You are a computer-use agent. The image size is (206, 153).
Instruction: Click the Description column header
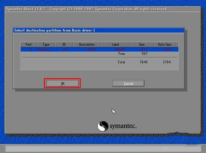point(87,45)
